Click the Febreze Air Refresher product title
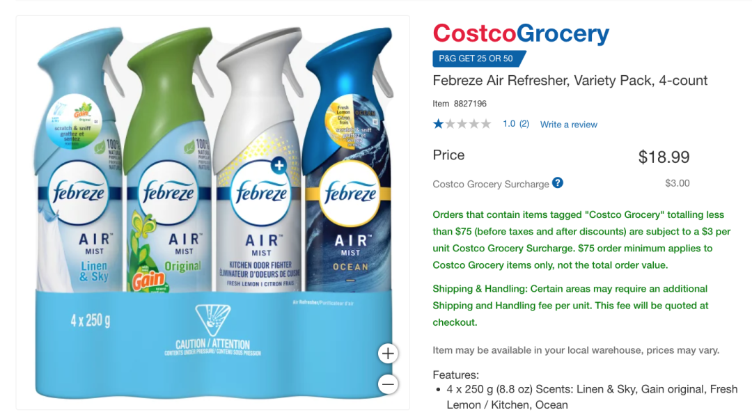752x417 pixels. 570,81
